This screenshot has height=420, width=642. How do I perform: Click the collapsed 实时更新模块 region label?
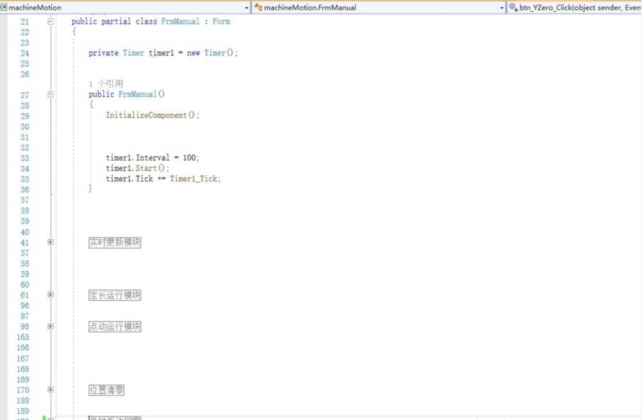pos(115,243)
